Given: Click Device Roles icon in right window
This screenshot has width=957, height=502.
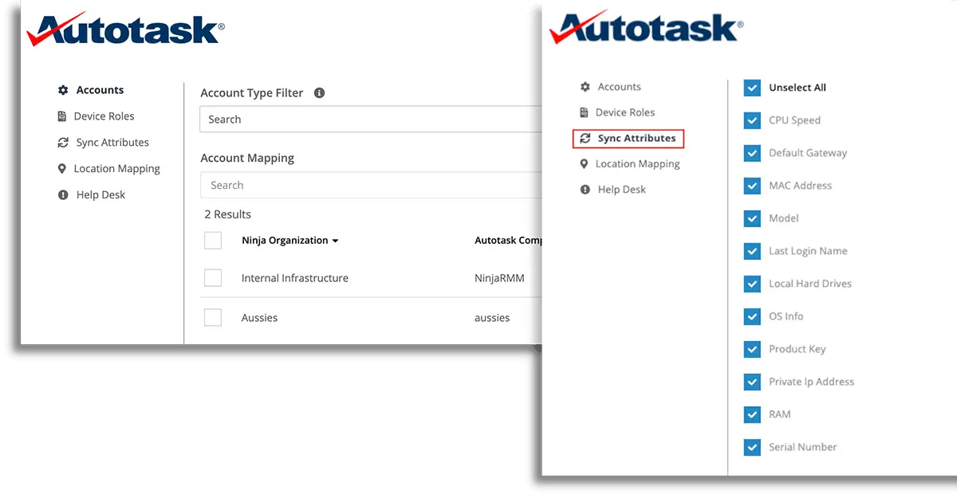Looking at the screenshot, I should point(584,112).
